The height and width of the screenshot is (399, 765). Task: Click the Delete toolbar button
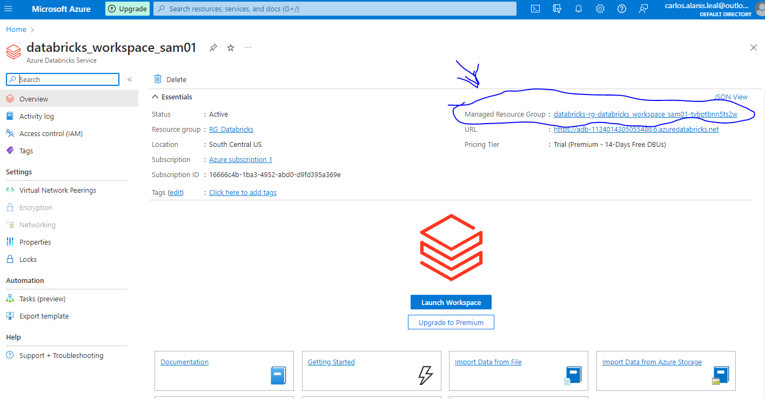click(170, 79)
